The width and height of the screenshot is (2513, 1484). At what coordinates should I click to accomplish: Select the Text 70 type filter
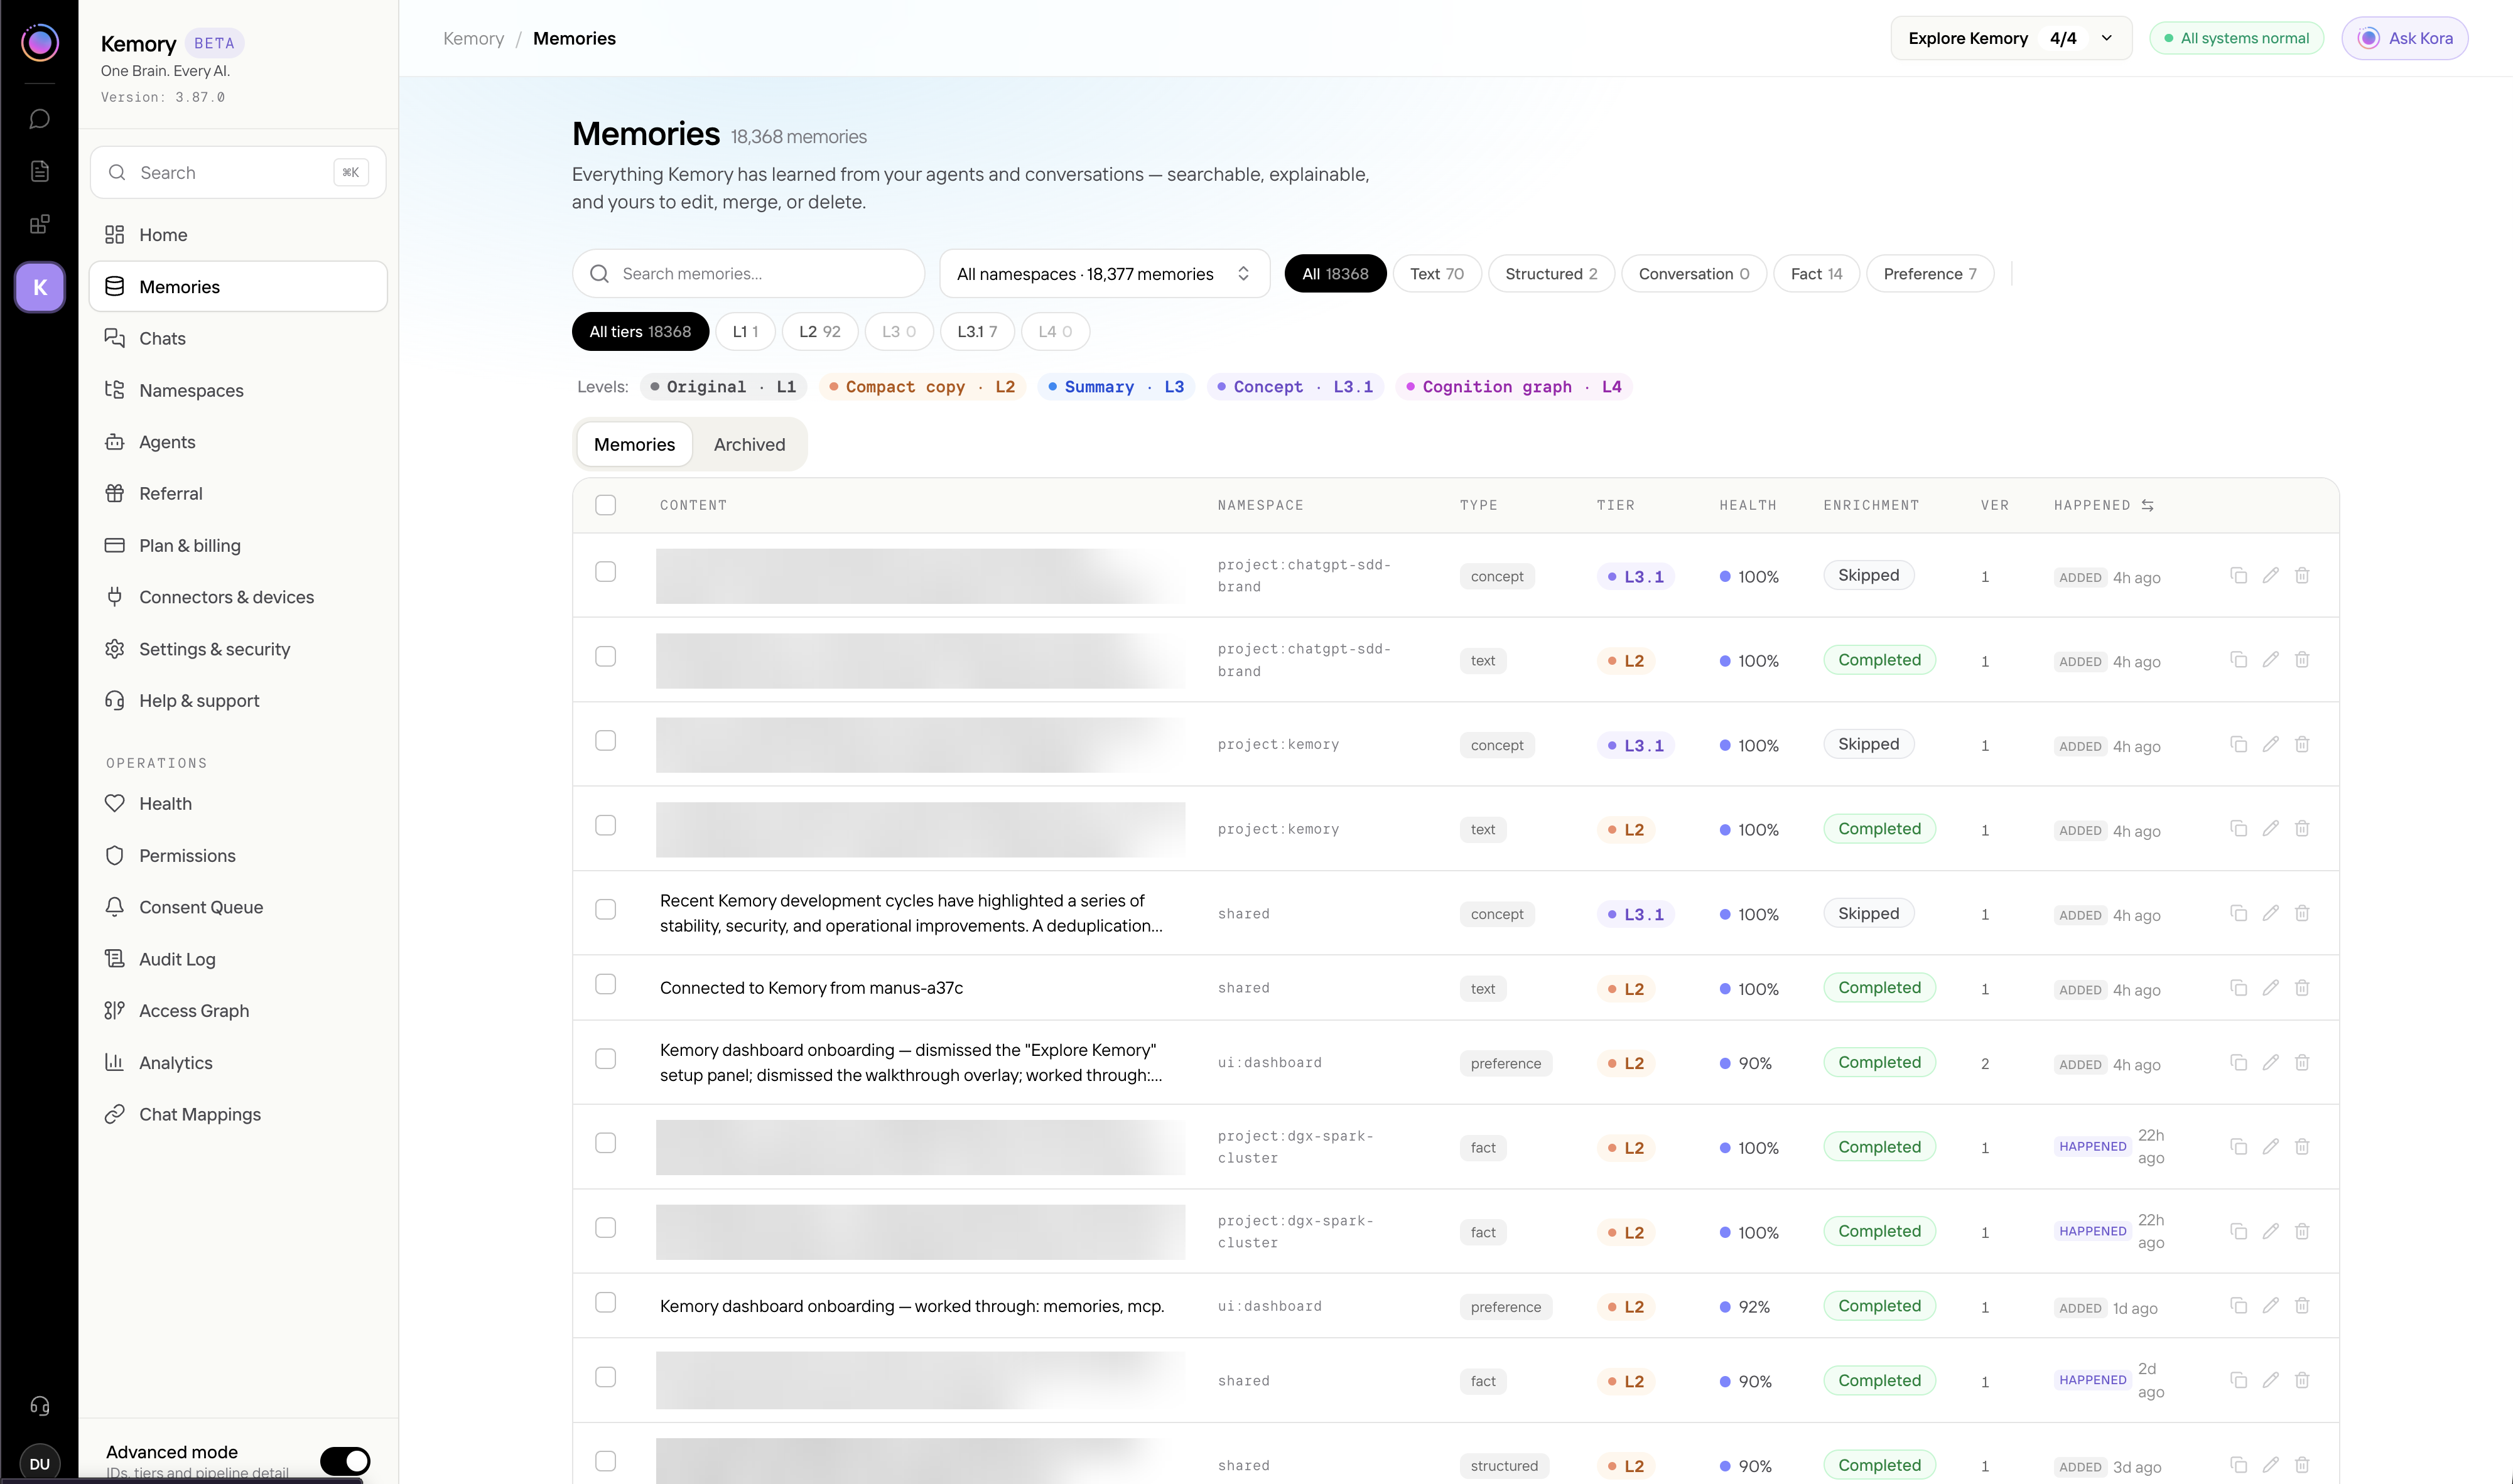pyautogui.click(x=1436, y=274)
